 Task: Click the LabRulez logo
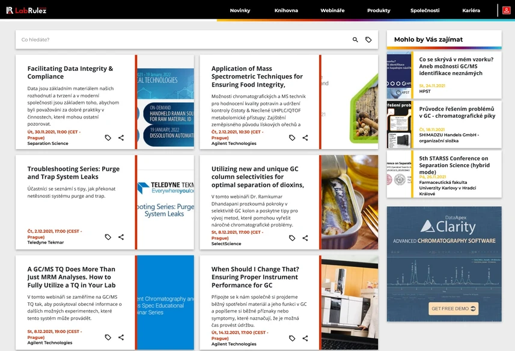pos(26,10)
